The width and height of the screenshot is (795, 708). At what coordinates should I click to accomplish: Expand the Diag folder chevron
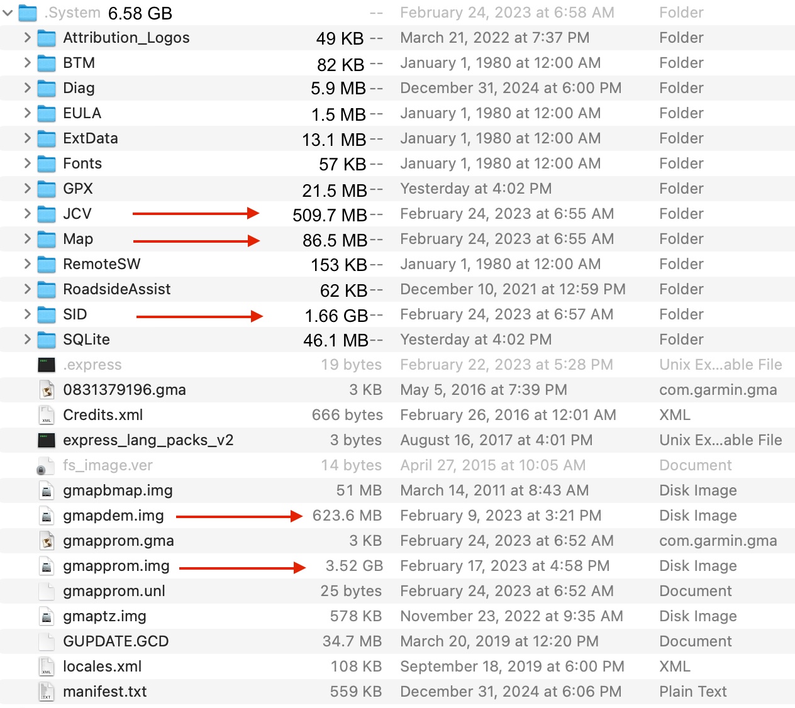tap(27, 88)
